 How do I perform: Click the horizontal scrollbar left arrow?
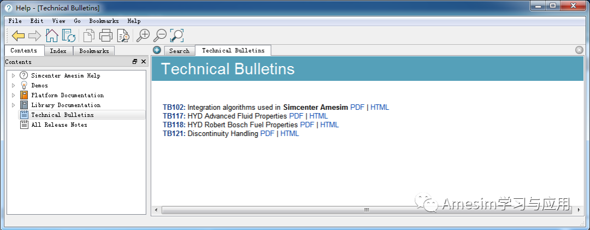point(157,210)
